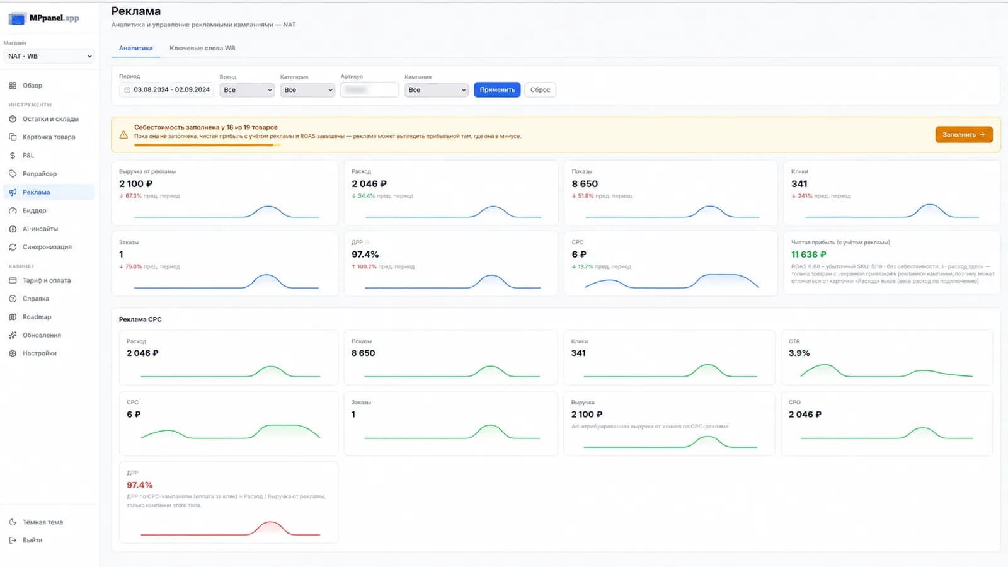Click the Карточка товара copy icon

(13, 137)
